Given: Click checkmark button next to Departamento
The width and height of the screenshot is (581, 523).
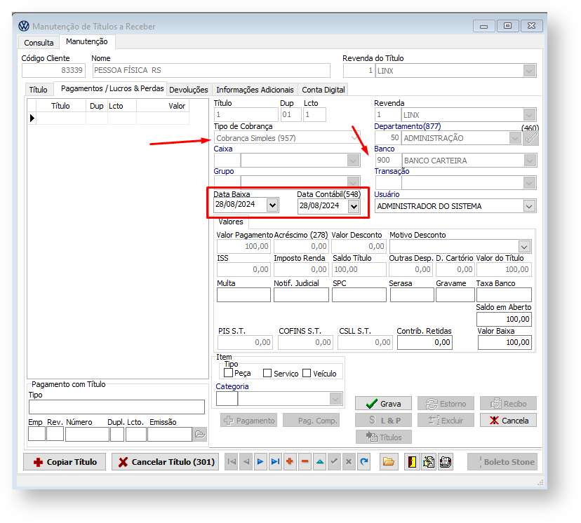Looking at the screenshot, I should 530,138.
